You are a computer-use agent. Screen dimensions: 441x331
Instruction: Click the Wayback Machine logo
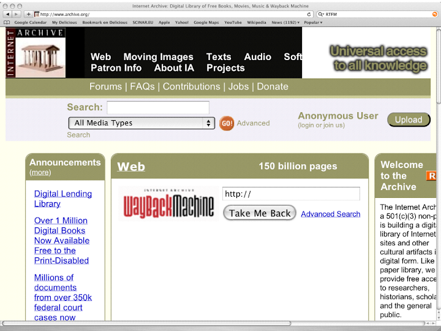tap(168, 204)
